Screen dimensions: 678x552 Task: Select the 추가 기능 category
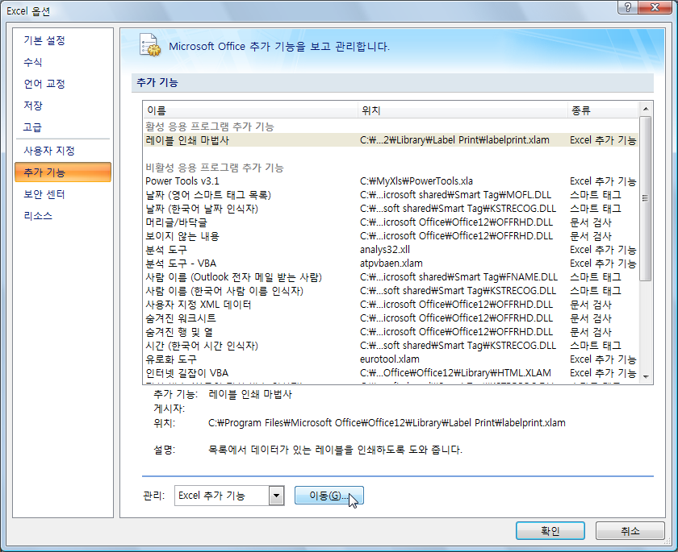coord(63,172)
